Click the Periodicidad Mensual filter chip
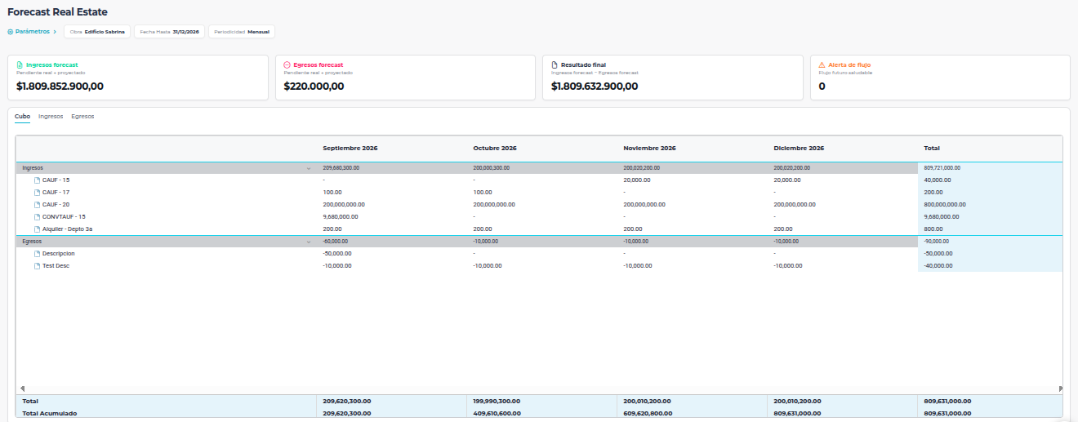Image resolution: width=1078 pixels, height=422 pixels. pos(242,32)
